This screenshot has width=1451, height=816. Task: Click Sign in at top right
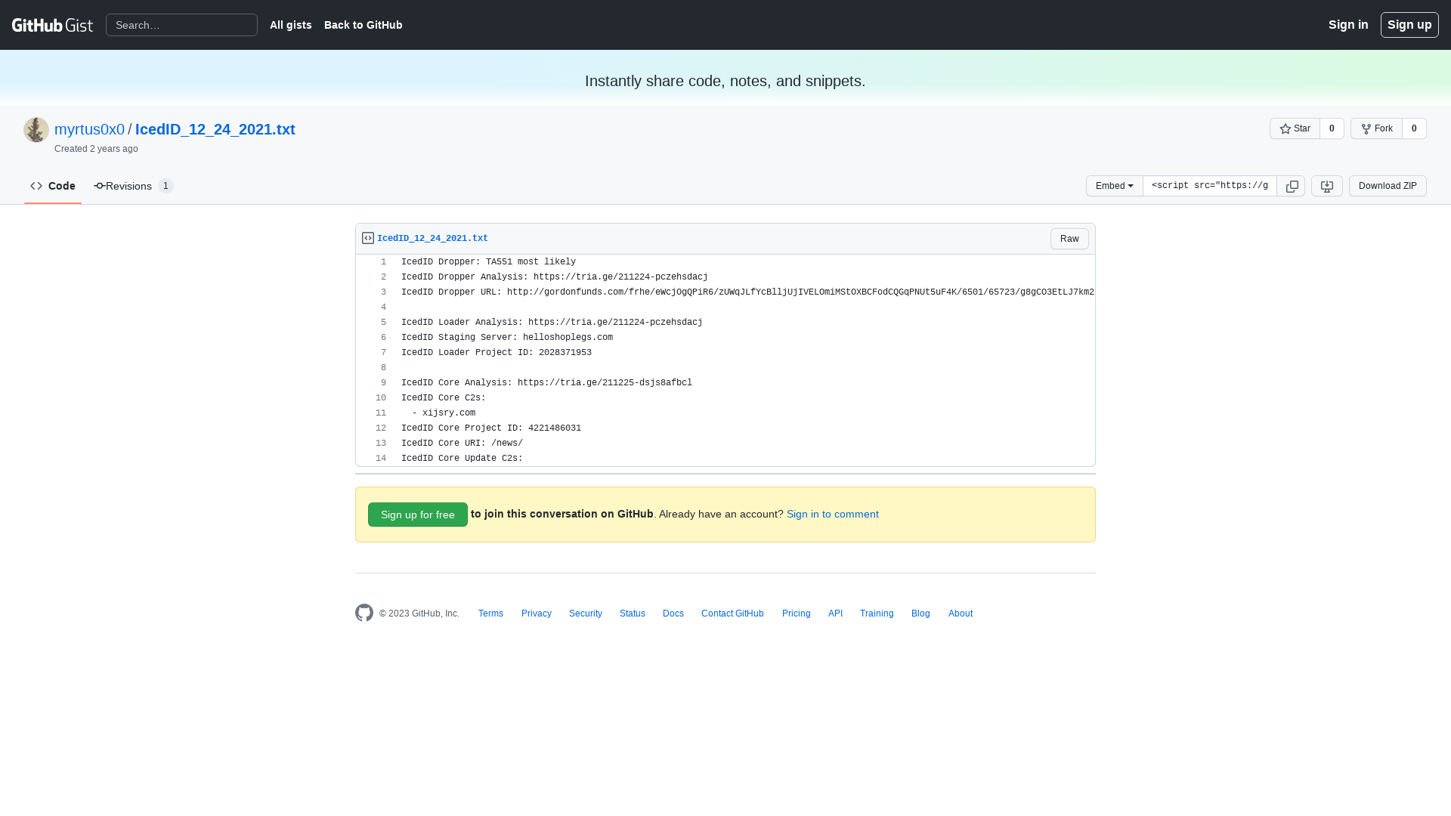click(1348, 25)
